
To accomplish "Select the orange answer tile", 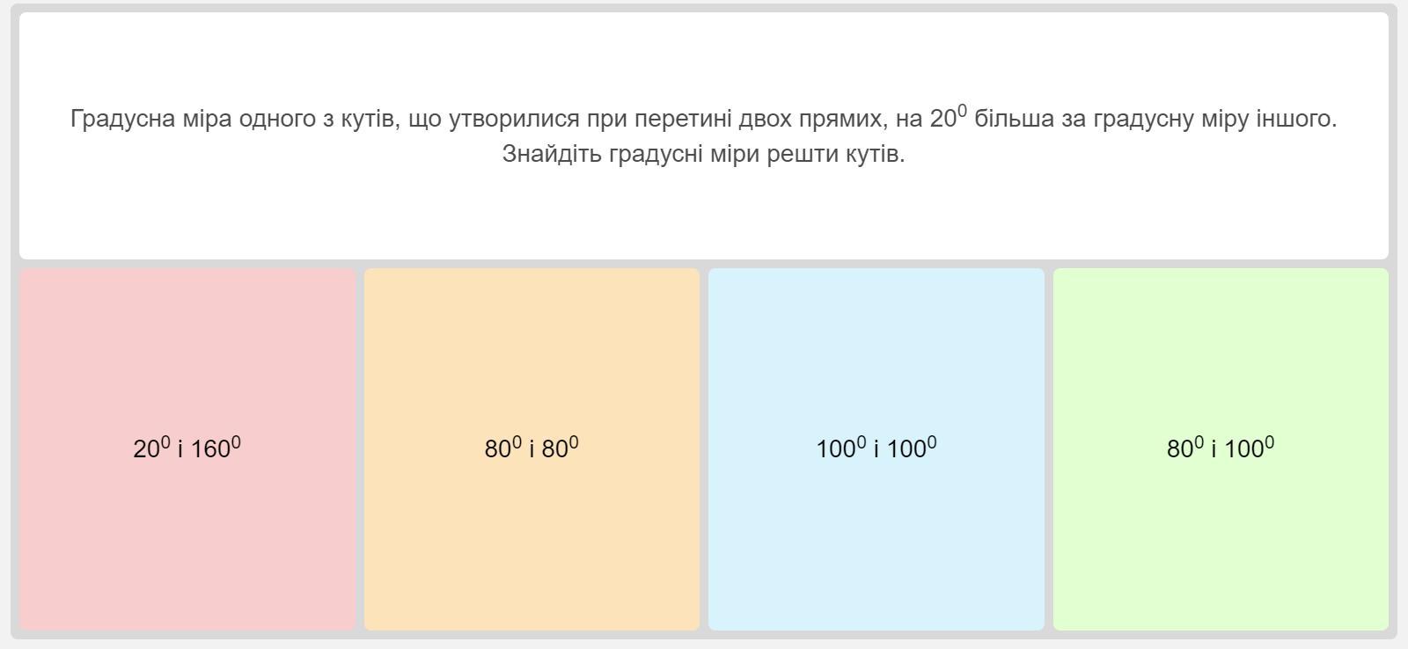I will (x=532, y=352).
